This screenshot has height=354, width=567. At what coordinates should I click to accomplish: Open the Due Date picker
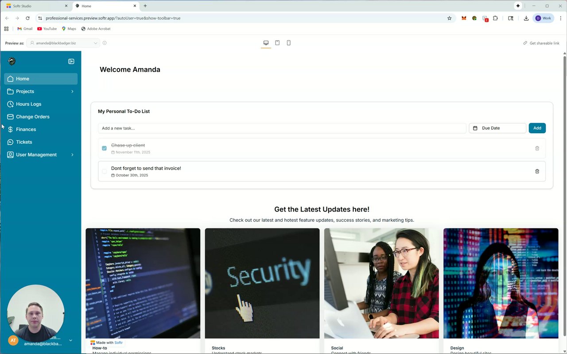pyautogui.click(x=497, y=128)
